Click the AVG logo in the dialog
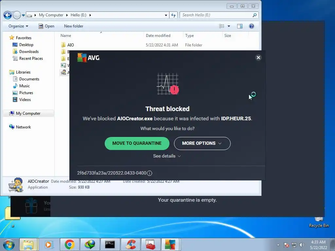The height and width of the screenshot is (251, 335). pos(88,58)
